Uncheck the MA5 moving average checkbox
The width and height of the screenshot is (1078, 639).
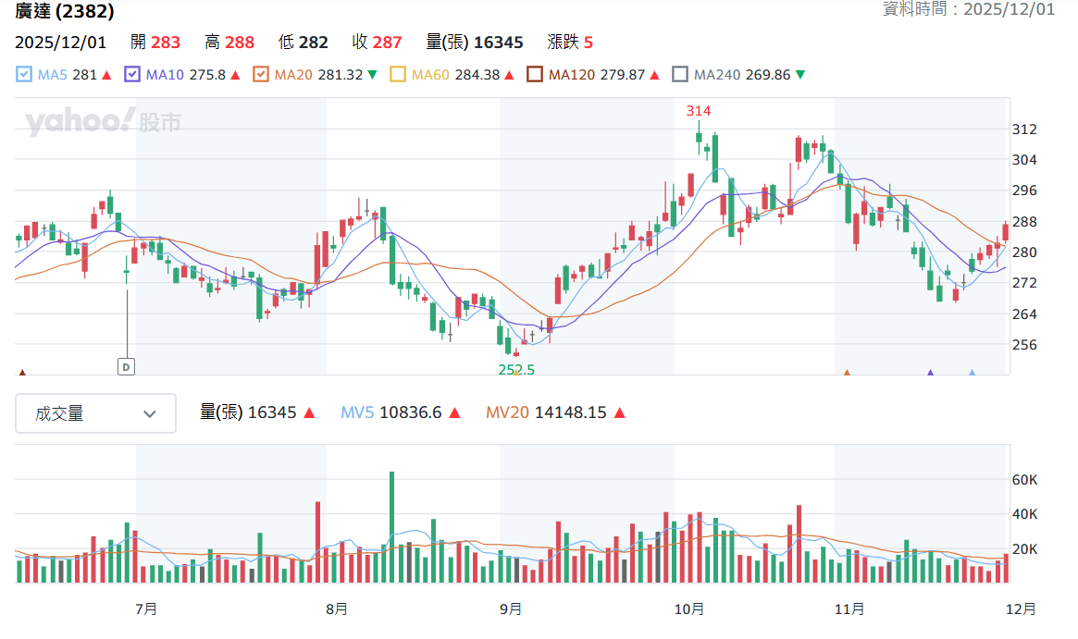click(24, 74)
